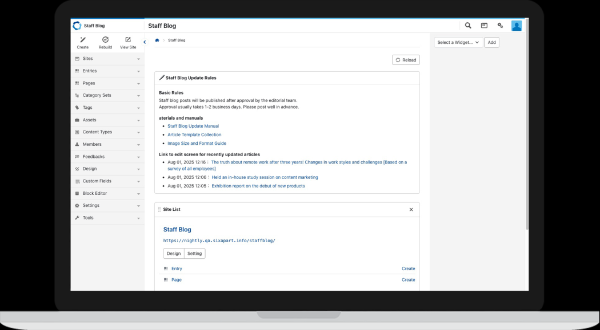Click the Add widget button
600x330 pixels.
coord(491,43)
